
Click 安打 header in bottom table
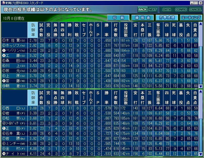click(x=135, y=98)
